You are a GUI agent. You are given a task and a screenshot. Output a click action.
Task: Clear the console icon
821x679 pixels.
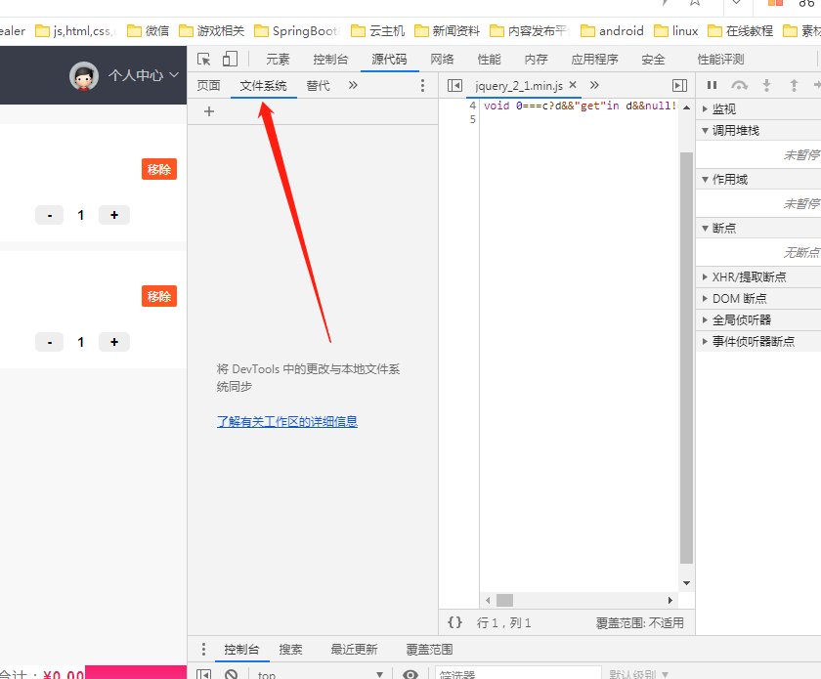[x=231, y=675]
